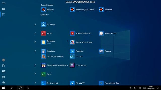161x90 pixels.
Task: Launch Camera app icon
Action: (x=101, y=51)
